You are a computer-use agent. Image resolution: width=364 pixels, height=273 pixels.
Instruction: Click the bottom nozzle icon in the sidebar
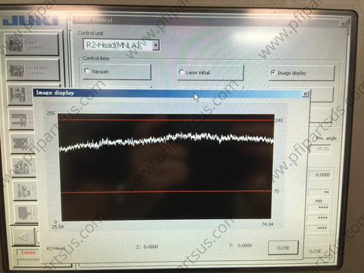pyautogui.click(x=27, y=214)
